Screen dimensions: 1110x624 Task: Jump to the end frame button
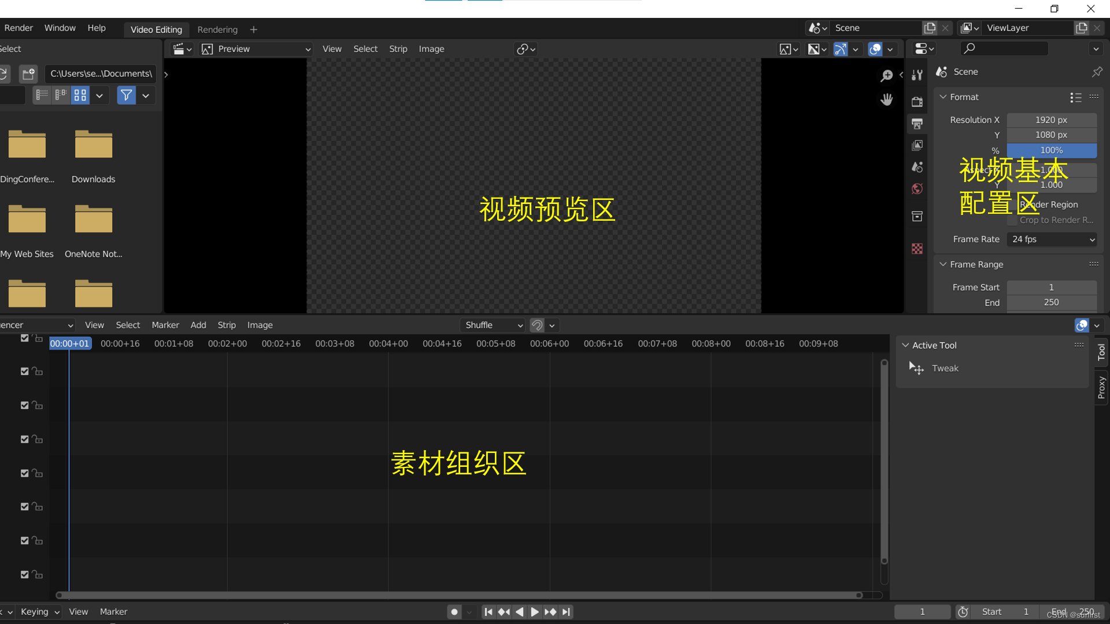(566, 612)
